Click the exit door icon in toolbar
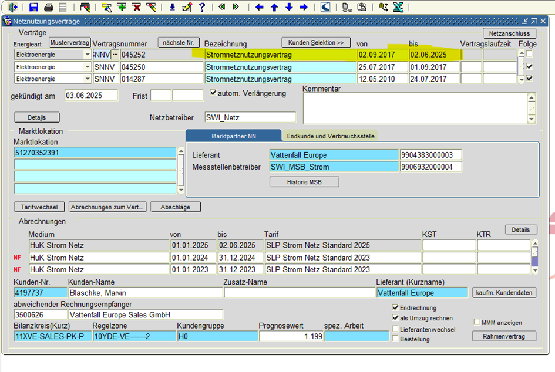The width and height of the screenshot is (555, 372). 13,7
